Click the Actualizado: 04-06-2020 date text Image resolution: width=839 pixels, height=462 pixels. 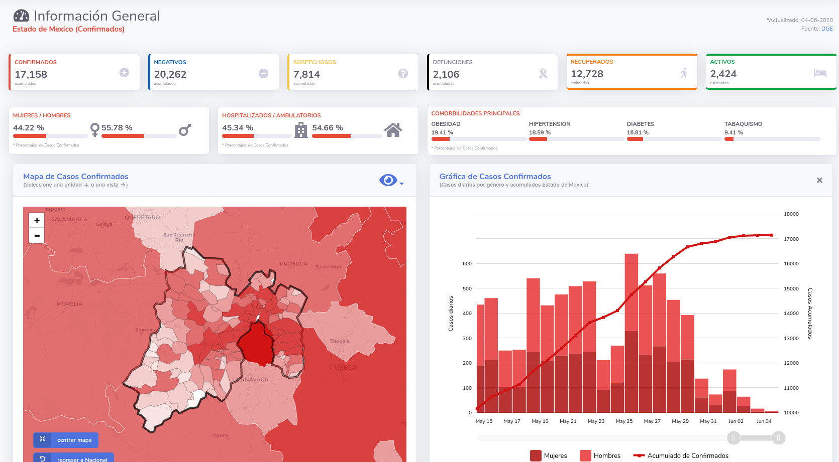pos(799,20)
